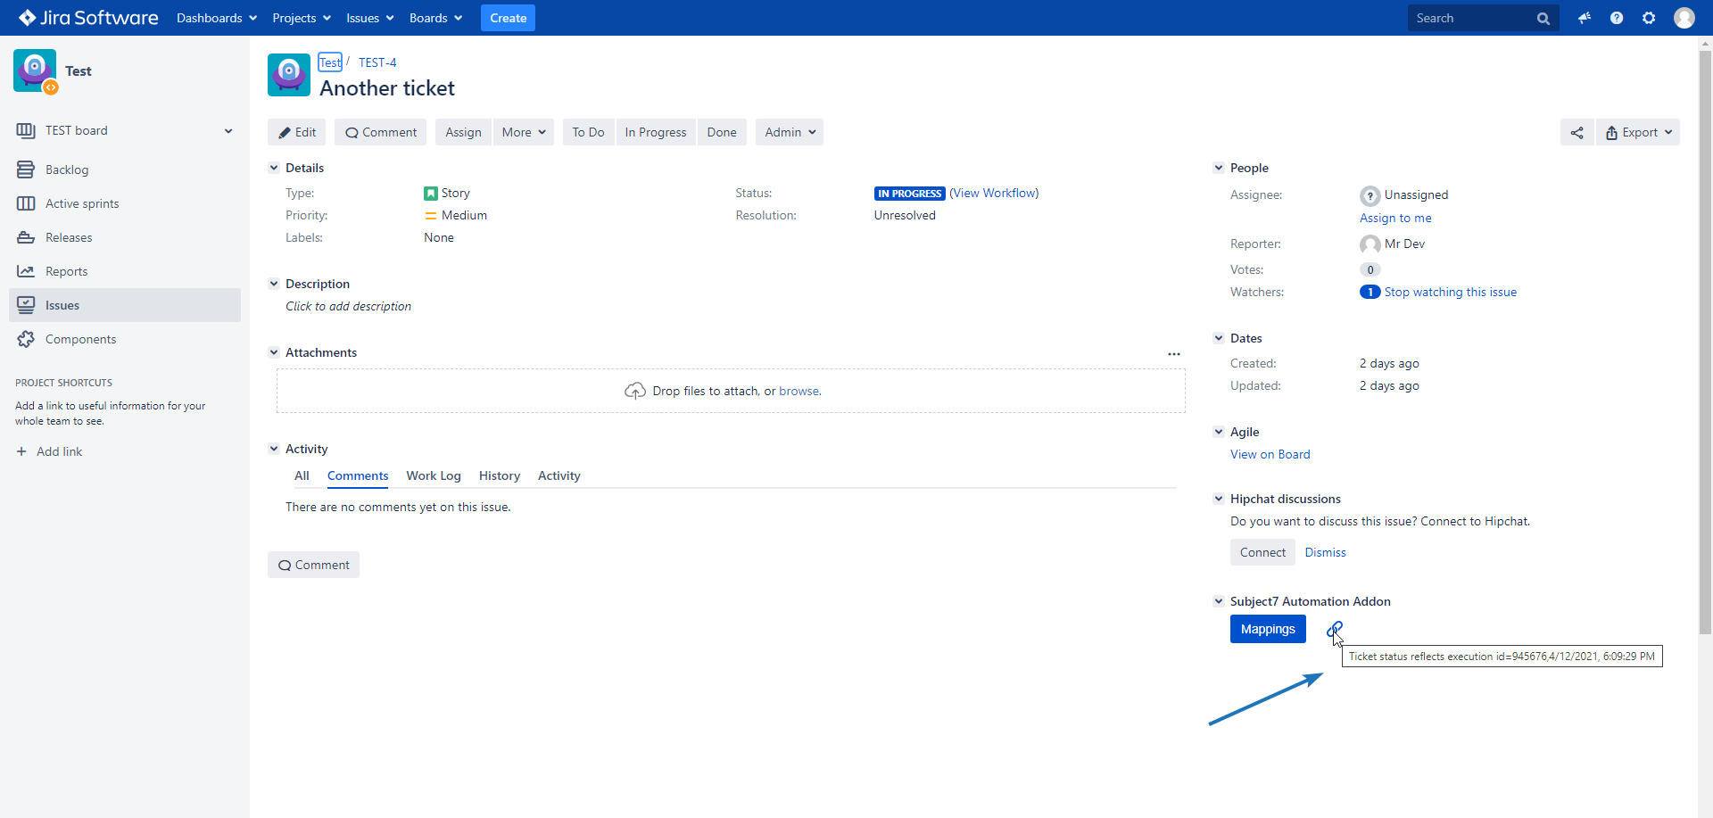The image size is (1713, 818).
Task: Open the attachments three-dot menu
Action: 1173,354
